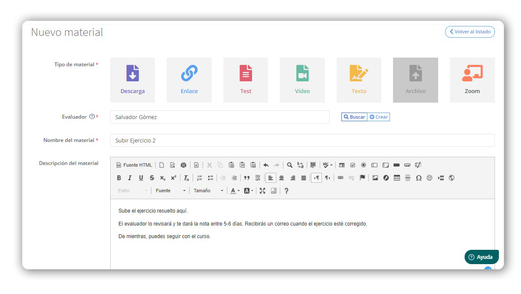
Task: Insert a checkbox form element
Action: 353,165
